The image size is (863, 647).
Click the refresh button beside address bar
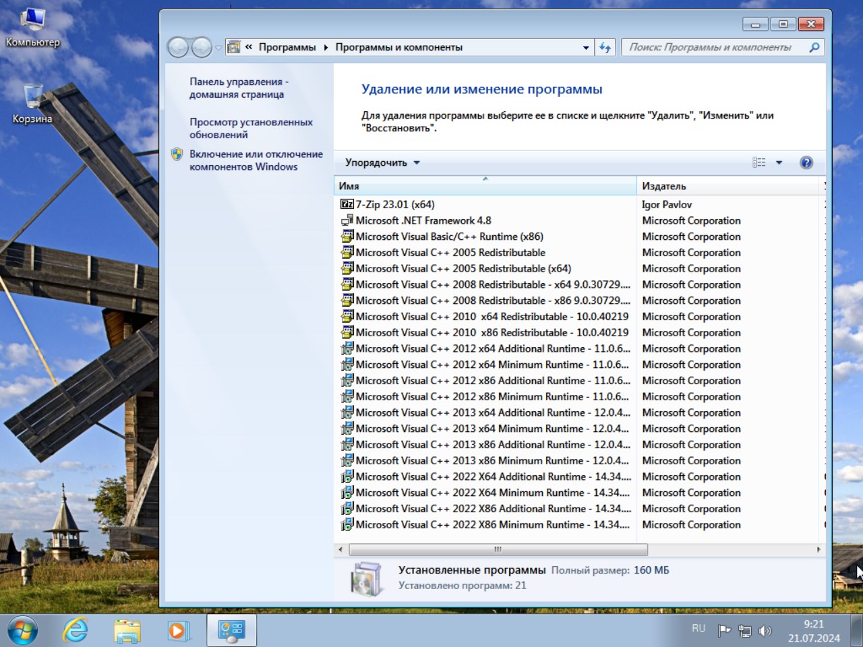[605, 47]
